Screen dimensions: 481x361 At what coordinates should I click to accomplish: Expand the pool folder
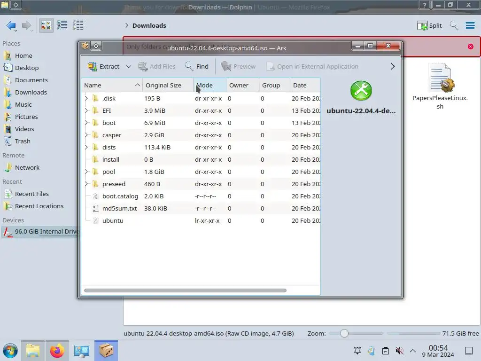(x=86, y=172)
